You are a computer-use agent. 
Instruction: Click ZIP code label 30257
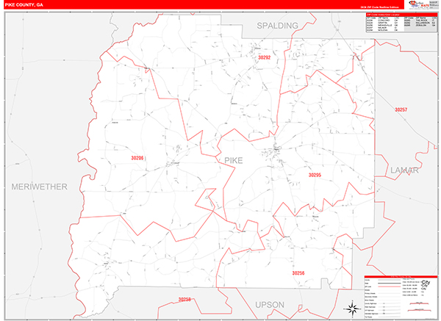pos(401,109)
